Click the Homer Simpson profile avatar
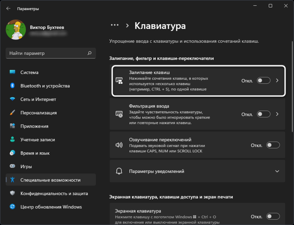Viewport: 294px width, 225px height. [16, 30]
